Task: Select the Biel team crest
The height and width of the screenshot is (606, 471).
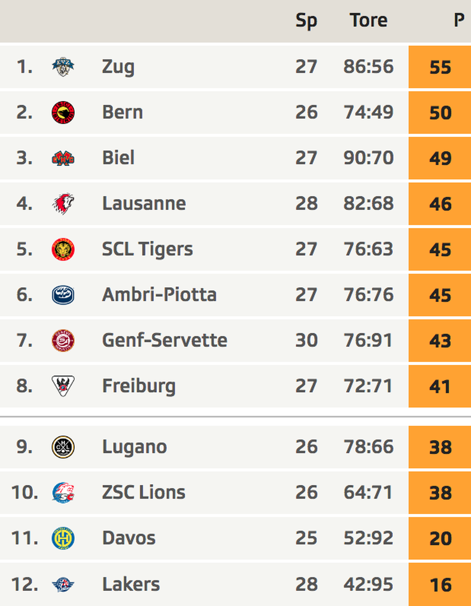Action: click(63, 158)
